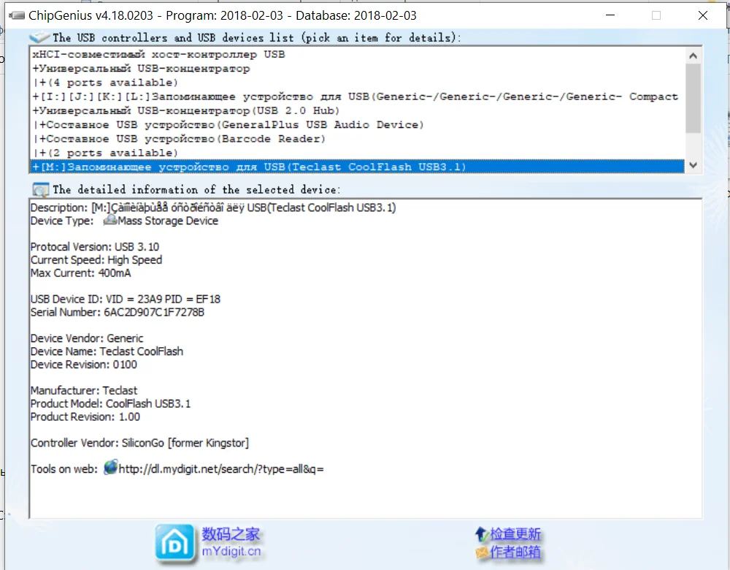730x570 pixels.
Task: Select the USB 2.0 Hub row
Action: (x=358, y=110)
